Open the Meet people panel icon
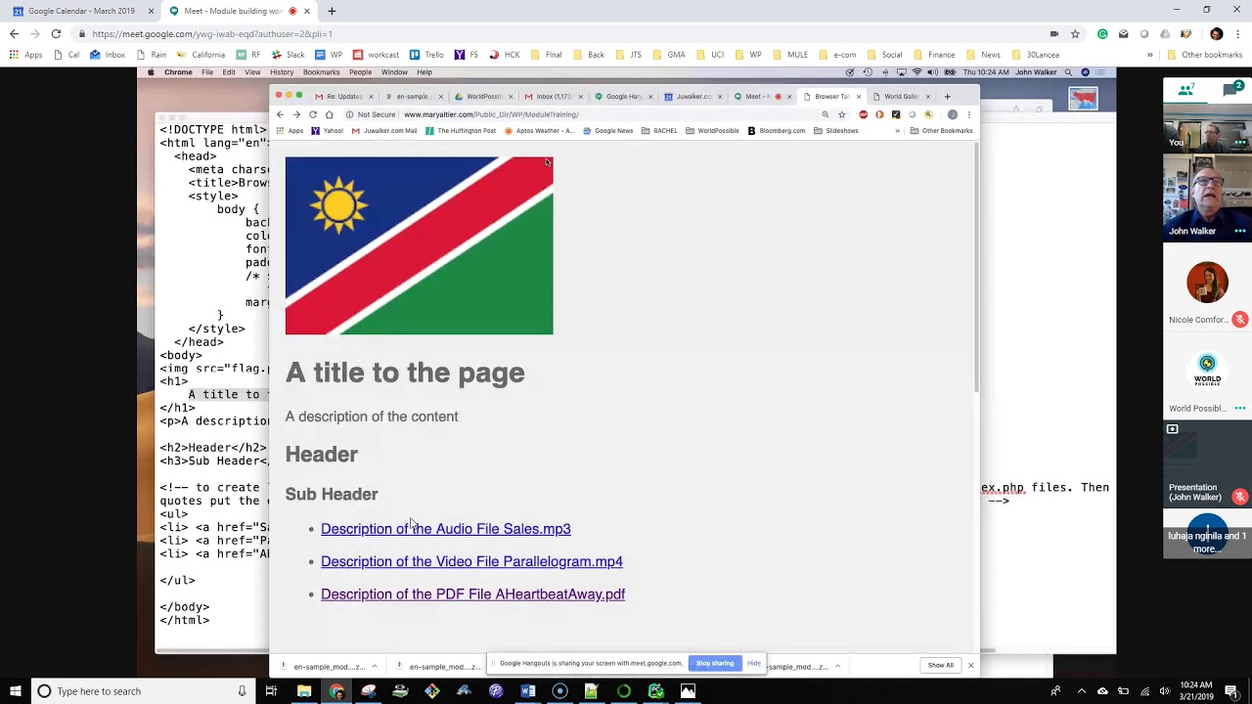The image size is (1252, 704). [x=1186, y=90]
